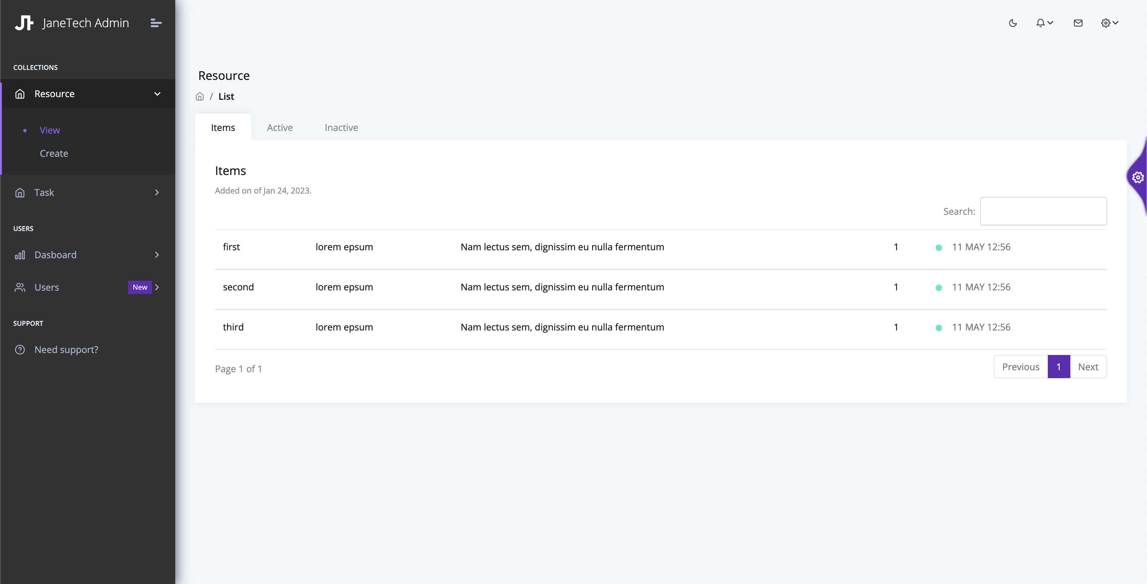Viewport: 1147px width, 584px height.
Task: Click the Next pagination button
Action: point(1088,367)
